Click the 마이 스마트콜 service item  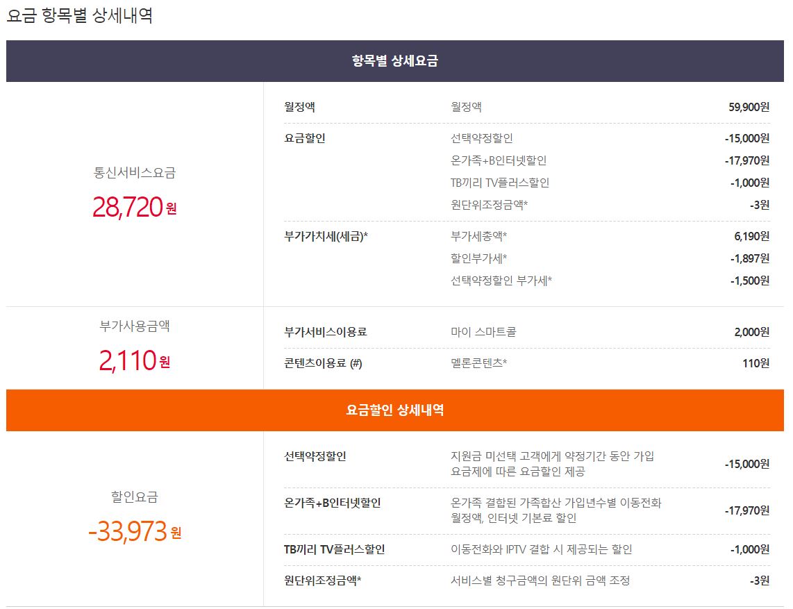pos(483,333)
